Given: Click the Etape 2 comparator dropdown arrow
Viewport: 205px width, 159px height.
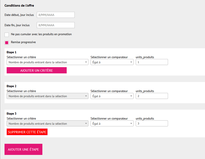Looking at the screenshot, I should (131, 96).
